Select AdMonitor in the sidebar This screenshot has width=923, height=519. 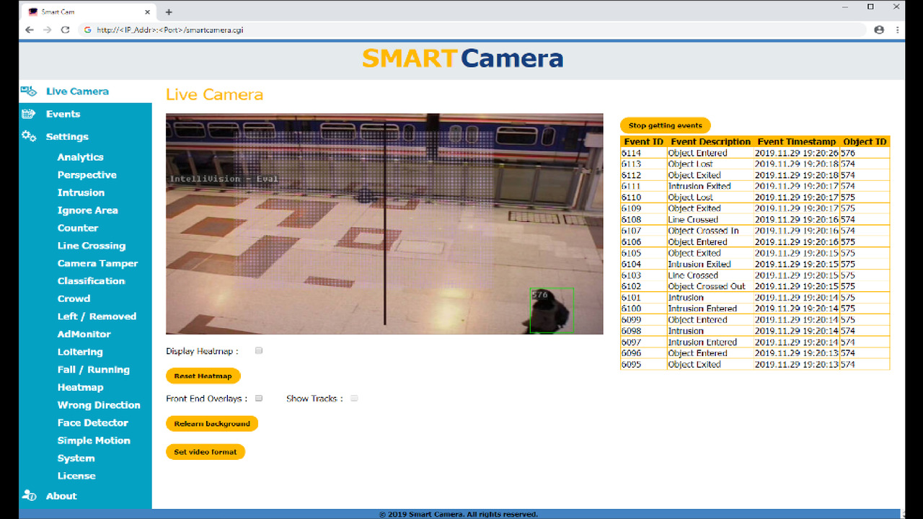[84, 334]
